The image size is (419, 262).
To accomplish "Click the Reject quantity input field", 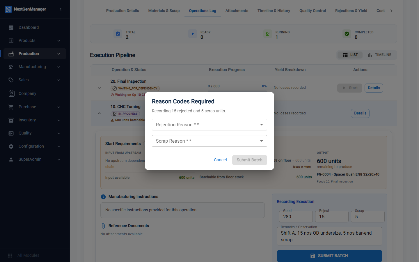I will click(332, 217).
